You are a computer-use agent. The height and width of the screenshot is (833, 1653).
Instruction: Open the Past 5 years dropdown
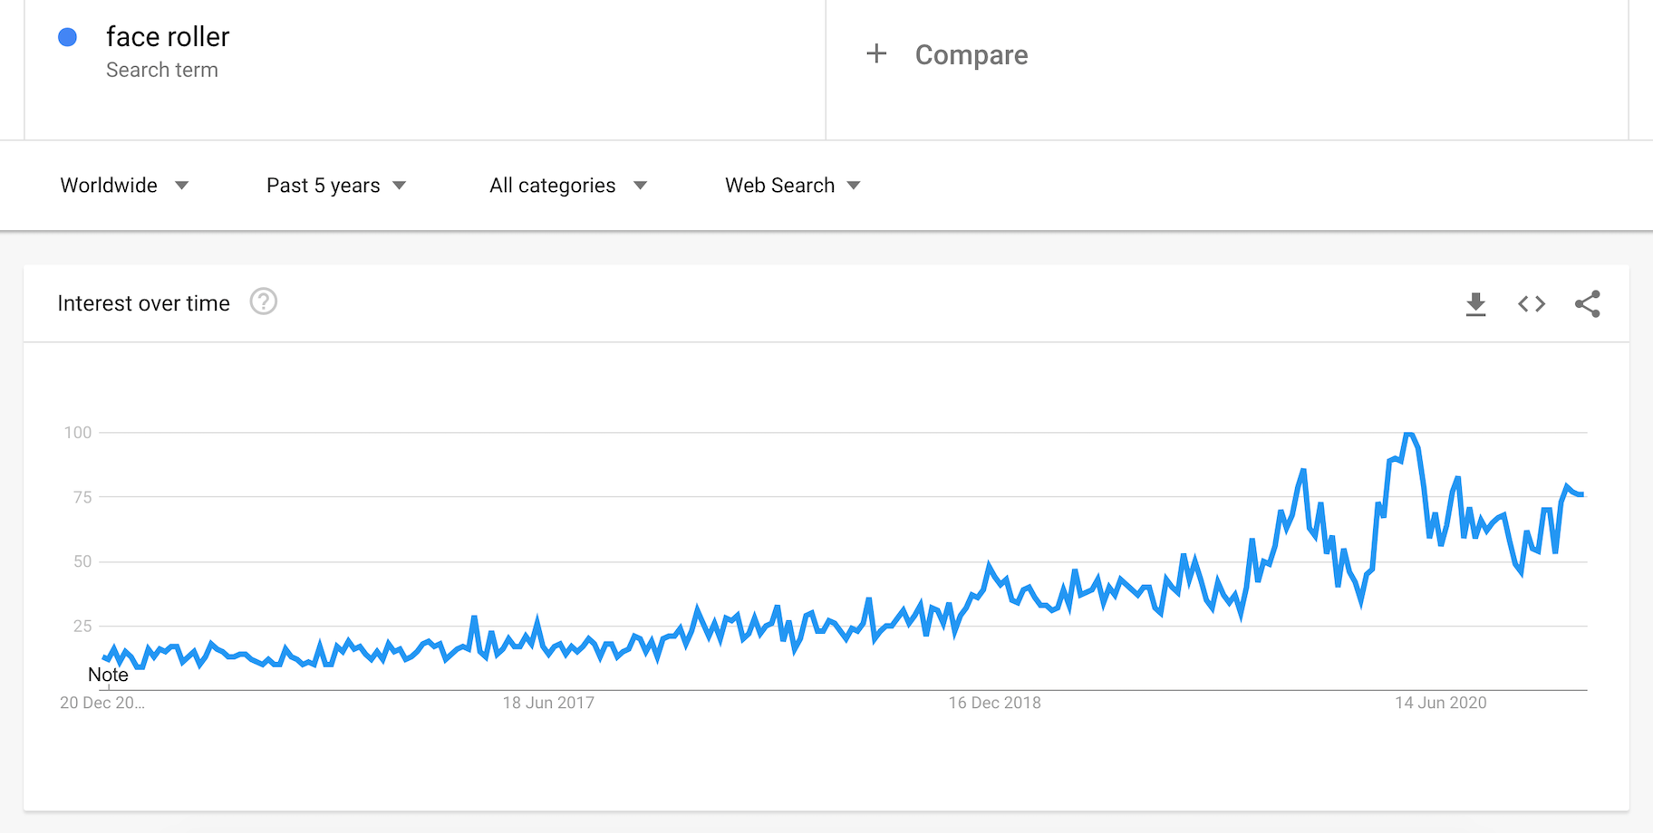[x=335, y=186]
